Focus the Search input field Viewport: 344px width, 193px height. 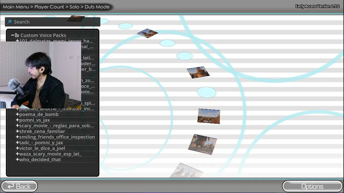pyautogui.click(x=53, y=22)
